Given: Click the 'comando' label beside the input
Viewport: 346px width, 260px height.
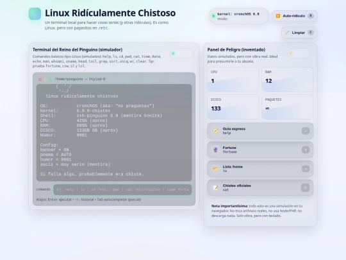Looking at the screenshot, I should point(44,189).
